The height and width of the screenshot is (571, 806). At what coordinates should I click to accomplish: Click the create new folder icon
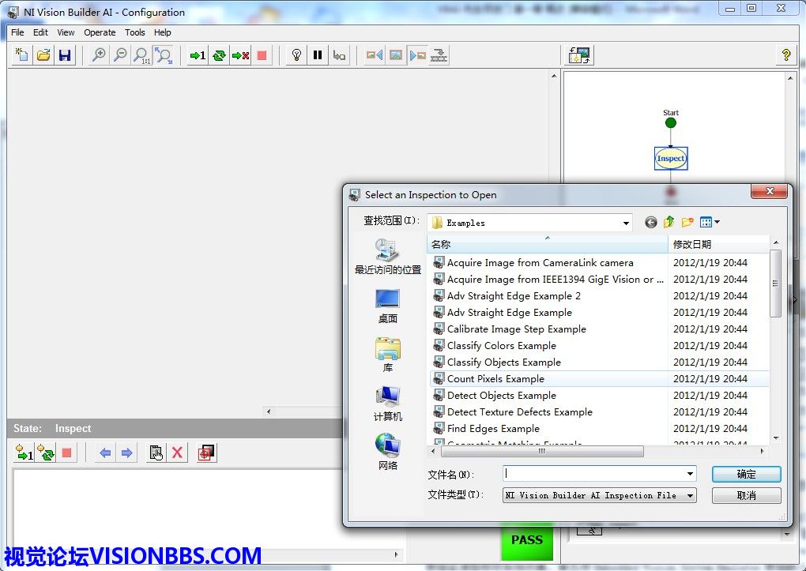687,223
